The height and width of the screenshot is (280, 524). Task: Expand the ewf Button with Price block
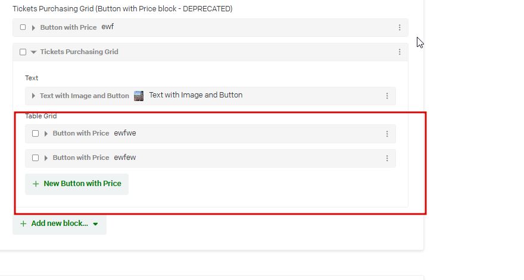pos(33,28)
